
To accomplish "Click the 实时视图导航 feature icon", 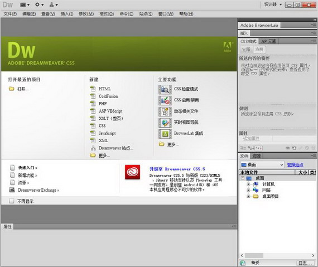I will (x=165, y=123).
